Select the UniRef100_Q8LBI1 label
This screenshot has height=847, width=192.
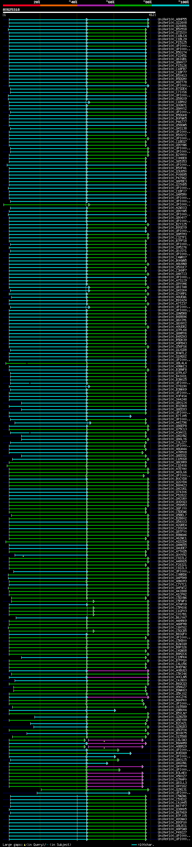pyautogui.click(x=172, y=826)
